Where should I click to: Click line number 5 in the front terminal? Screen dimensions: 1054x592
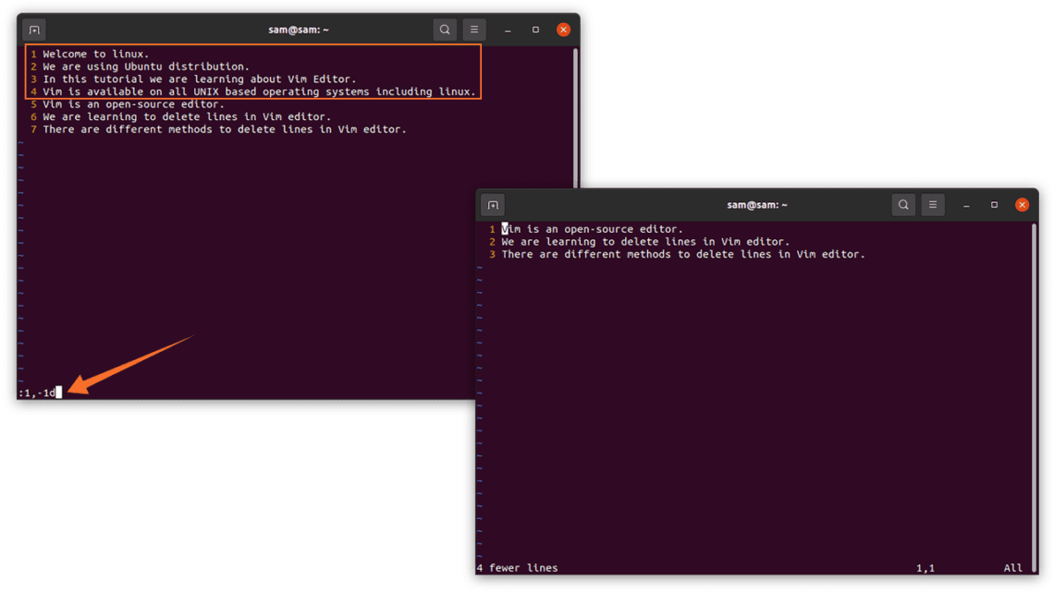(x=33, y=103)
